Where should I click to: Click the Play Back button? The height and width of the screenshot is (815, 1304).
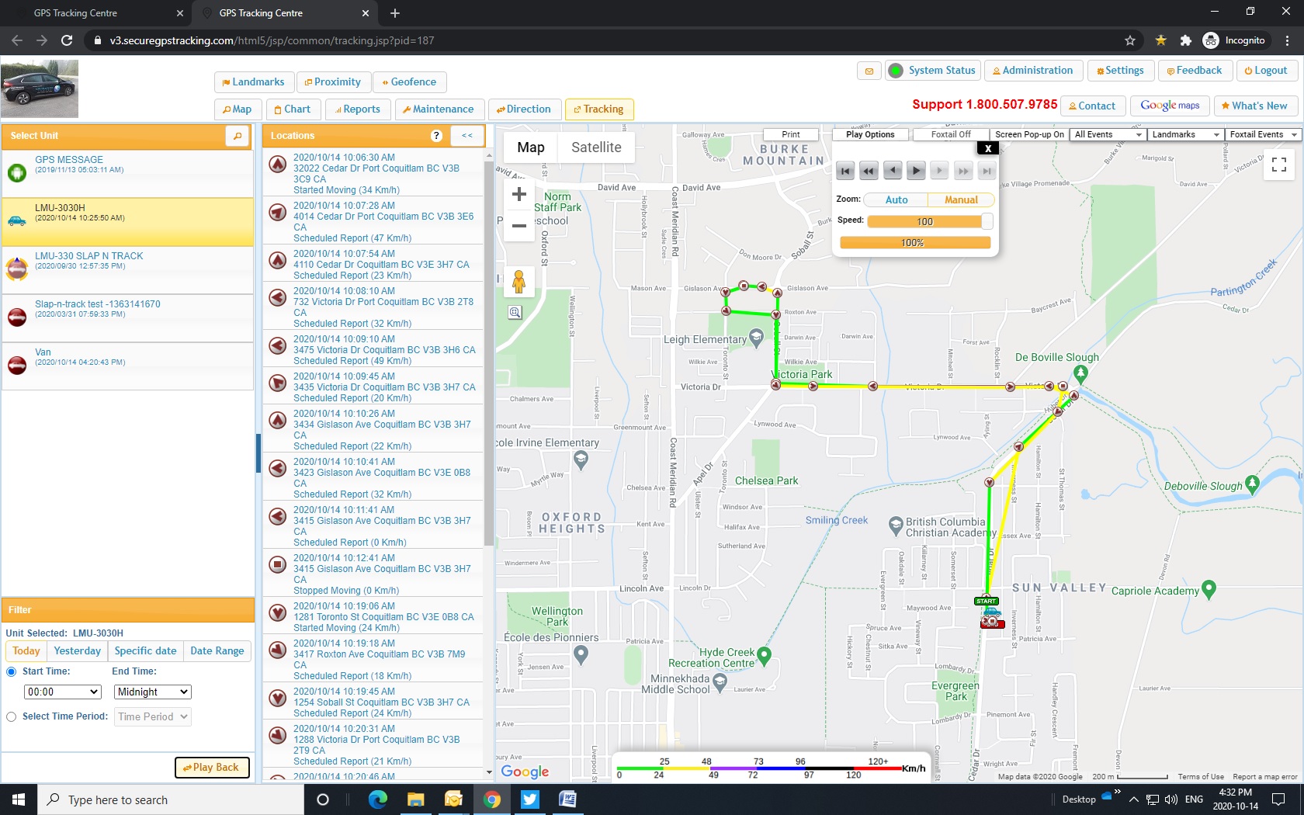212,767
